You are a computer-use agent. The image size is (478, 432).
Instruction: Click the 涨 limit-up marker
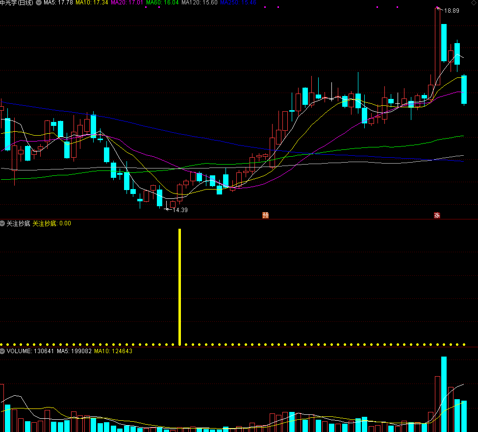pos(437,216)
